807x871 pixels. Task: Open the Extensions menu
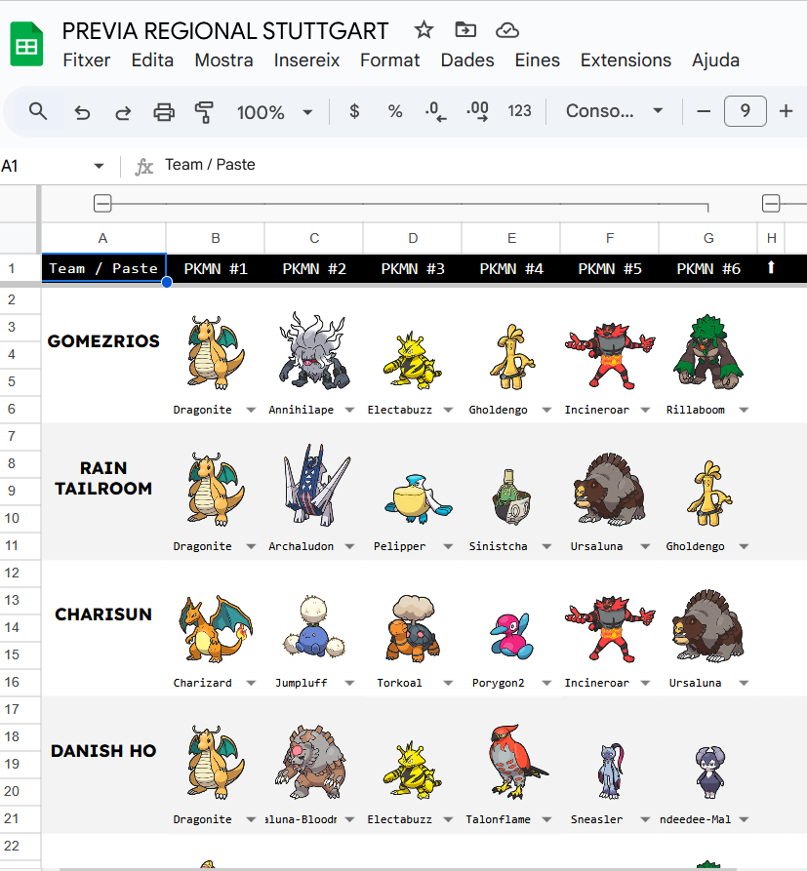coord(625,60)
